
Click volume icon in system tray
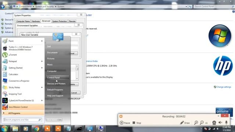coord(218,129)
